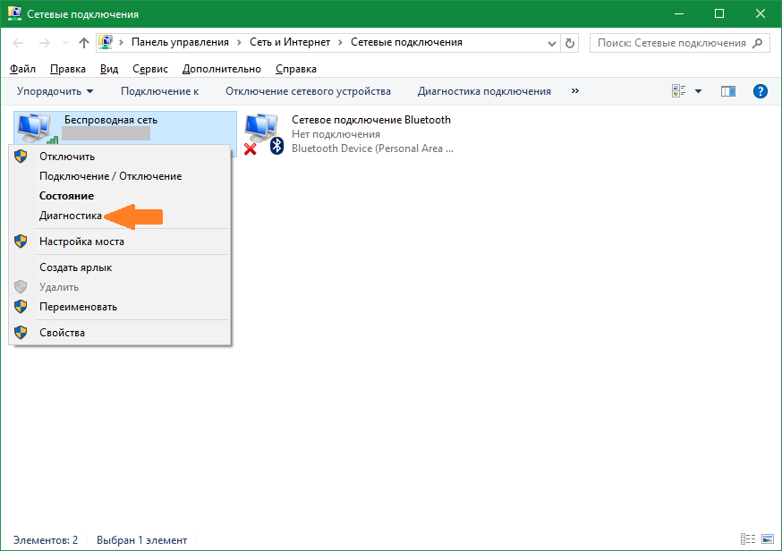Click the Help question mark icon
This screenshot has height=551, width=782.
click(x=761, y=91)
